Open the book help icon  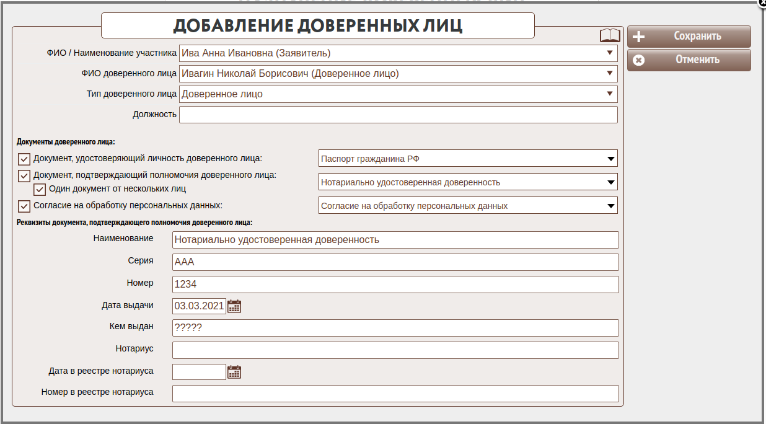pos(609,35)
